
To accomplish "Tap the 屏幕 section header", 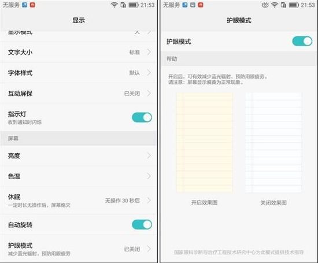I will [79, 138].
